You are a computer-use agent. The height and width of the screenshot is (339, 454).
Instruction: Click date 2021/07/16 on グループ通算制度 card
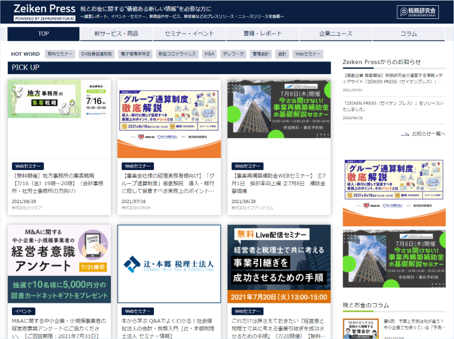(x=133, y=202)
